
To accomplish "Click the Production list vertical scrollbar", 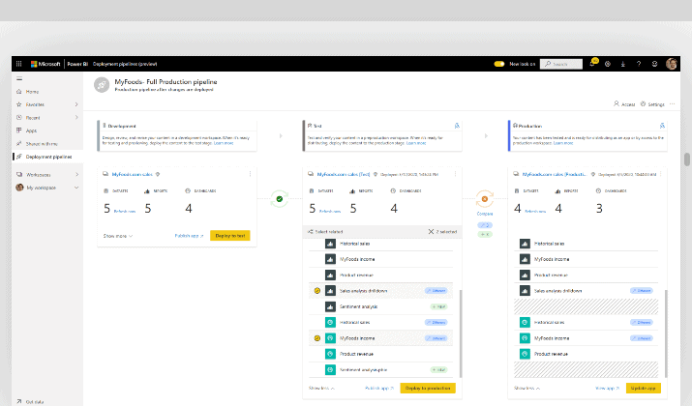I will tap(666, 333).
